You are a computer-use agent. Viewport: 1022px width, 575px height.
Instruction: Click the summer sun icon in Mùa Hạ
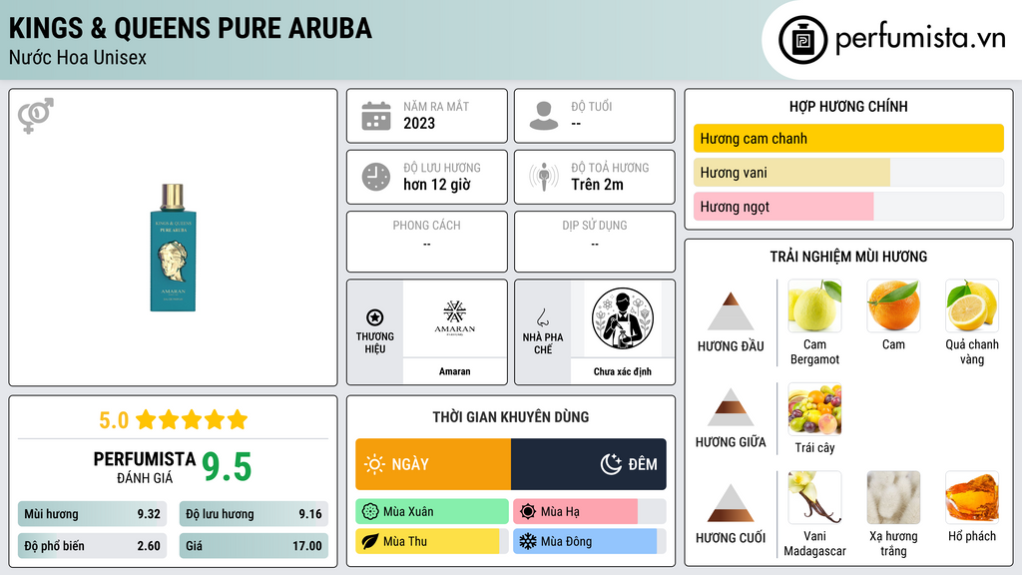pos(528,512)
